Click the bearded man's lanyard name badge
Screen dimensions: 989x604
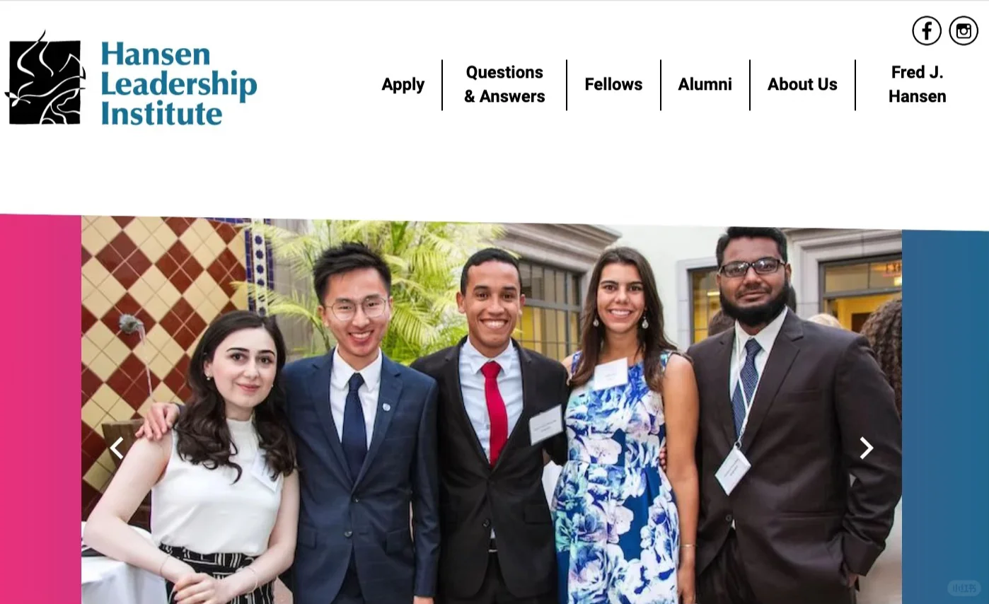(x=732, y=470)
